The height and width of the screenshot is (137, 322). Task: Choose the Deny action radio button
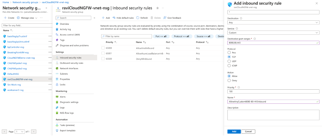pyautogui.click(x=229, y=81)
